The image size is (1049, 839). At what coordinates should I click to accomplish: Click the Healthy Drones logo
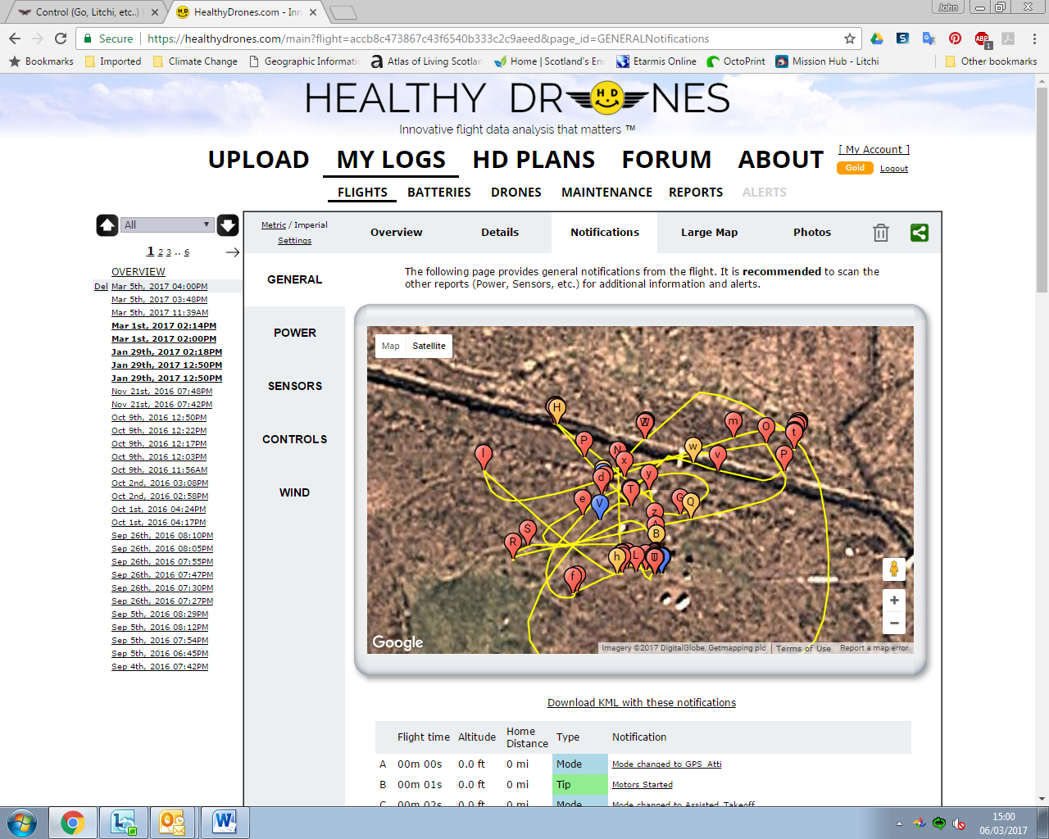(516, 98)
